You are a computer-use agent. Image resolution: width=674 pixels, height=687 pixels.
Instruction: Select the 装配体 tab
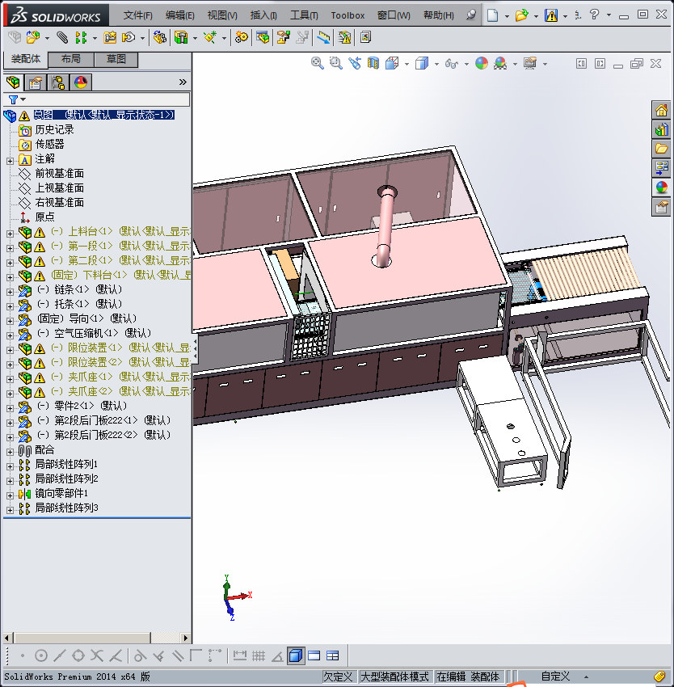(x=26, y=59)
